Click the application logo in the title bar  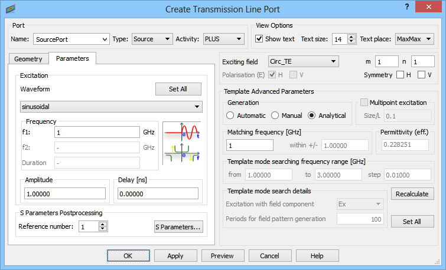point(11,9)
